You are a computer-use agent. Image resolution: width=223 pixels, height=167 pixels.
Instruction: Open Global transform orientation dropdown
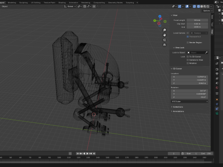(x=70, y=6)
